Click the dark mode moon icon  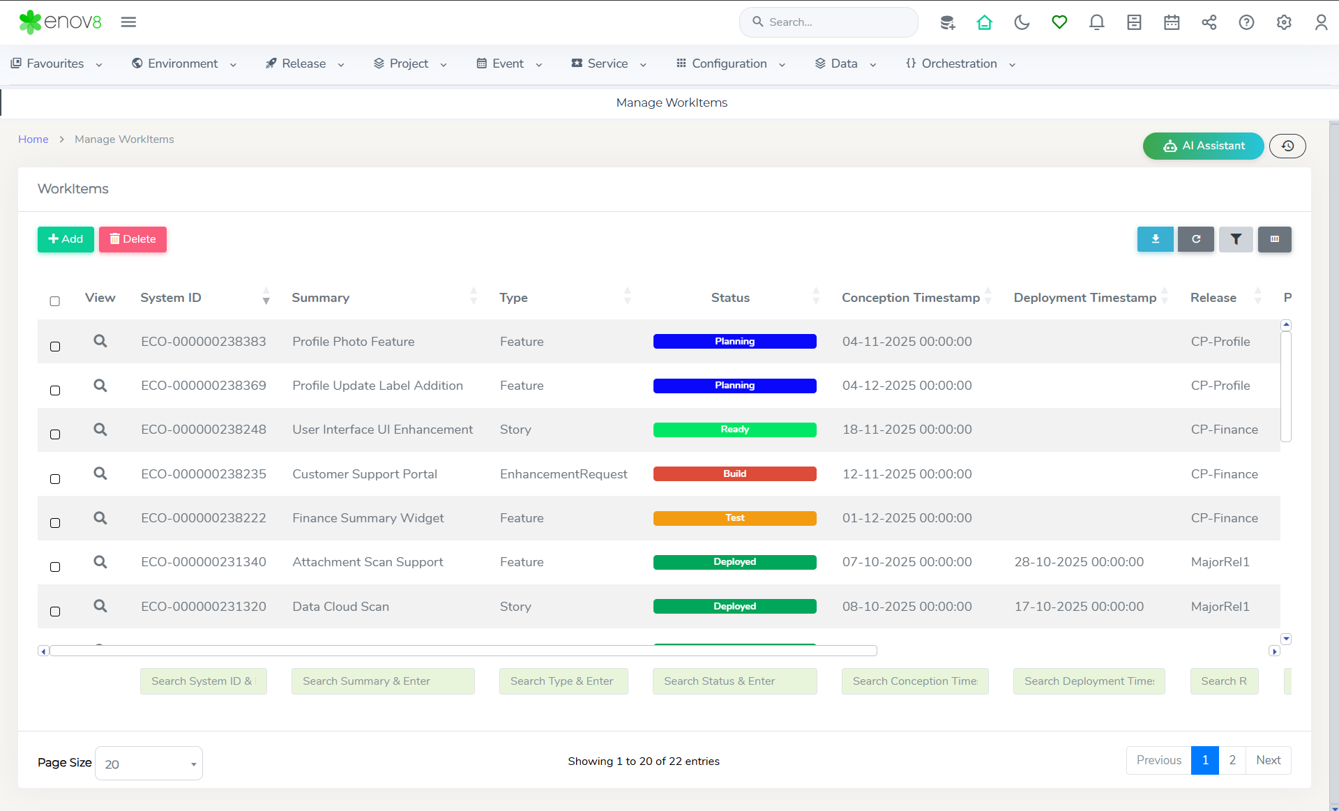[x=1022, y=22]
